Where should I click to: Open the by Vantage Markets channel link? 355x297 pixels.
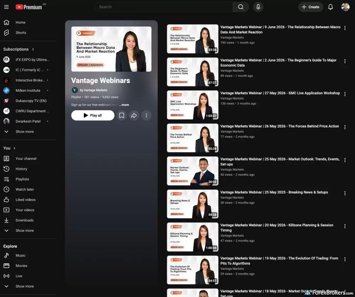[93, 90]
